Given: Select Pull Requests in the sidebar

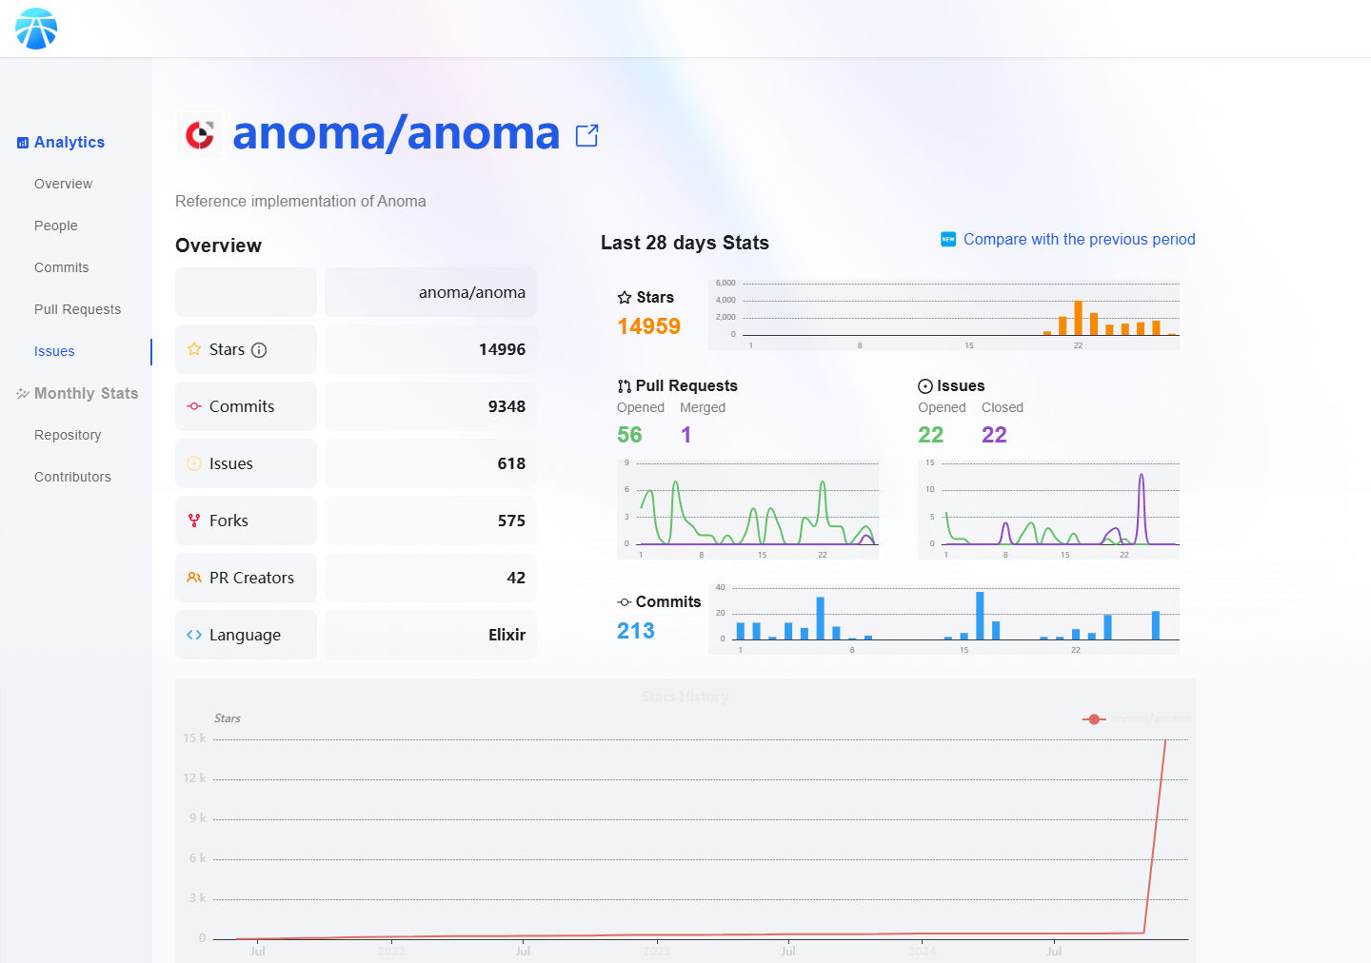Looking at the screenshot, I should pos(78,309).
